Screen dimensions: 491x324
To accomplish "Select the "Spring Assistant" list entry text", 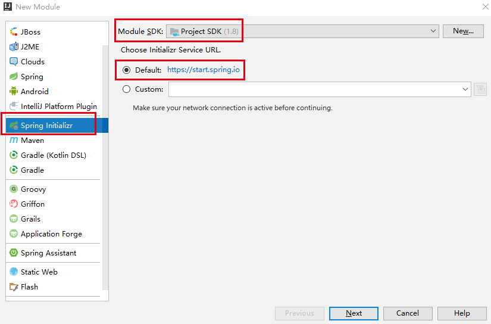I will coord(49,253).
